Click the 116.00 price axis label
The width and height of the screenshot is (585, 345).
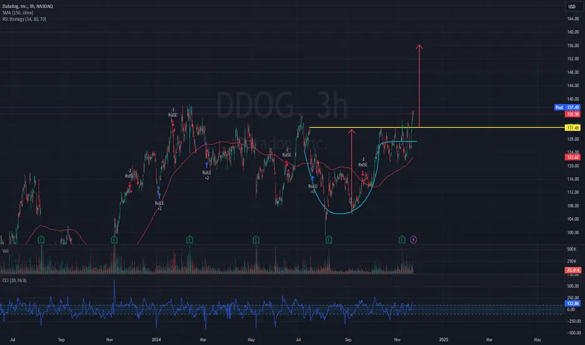coord(573,179)
